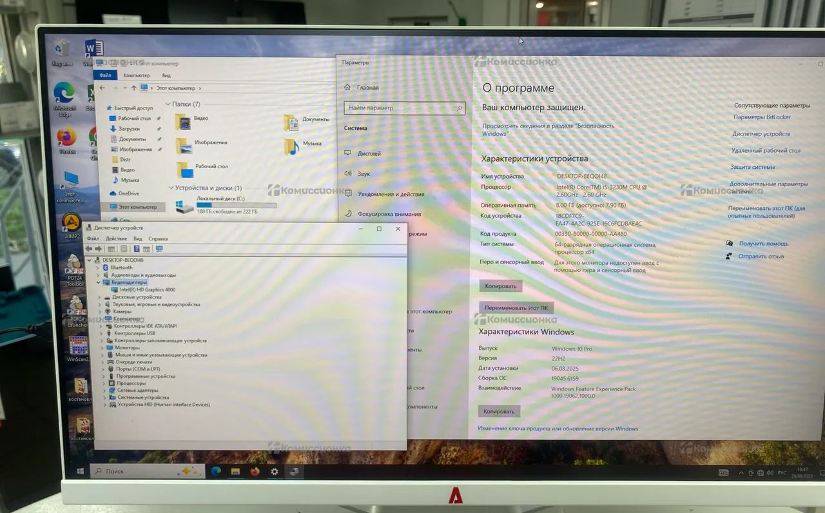
Task: Click Копировать button under Windows specs
Action: tap(499, 411)
